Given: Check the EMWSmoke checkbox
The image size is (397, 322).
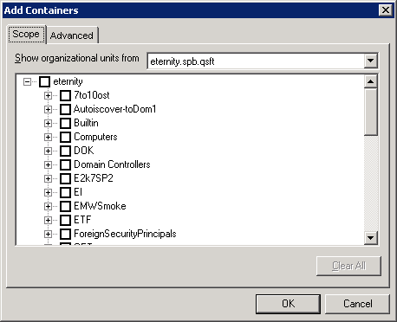Looking at the screenshot, I should pos(65,206).
